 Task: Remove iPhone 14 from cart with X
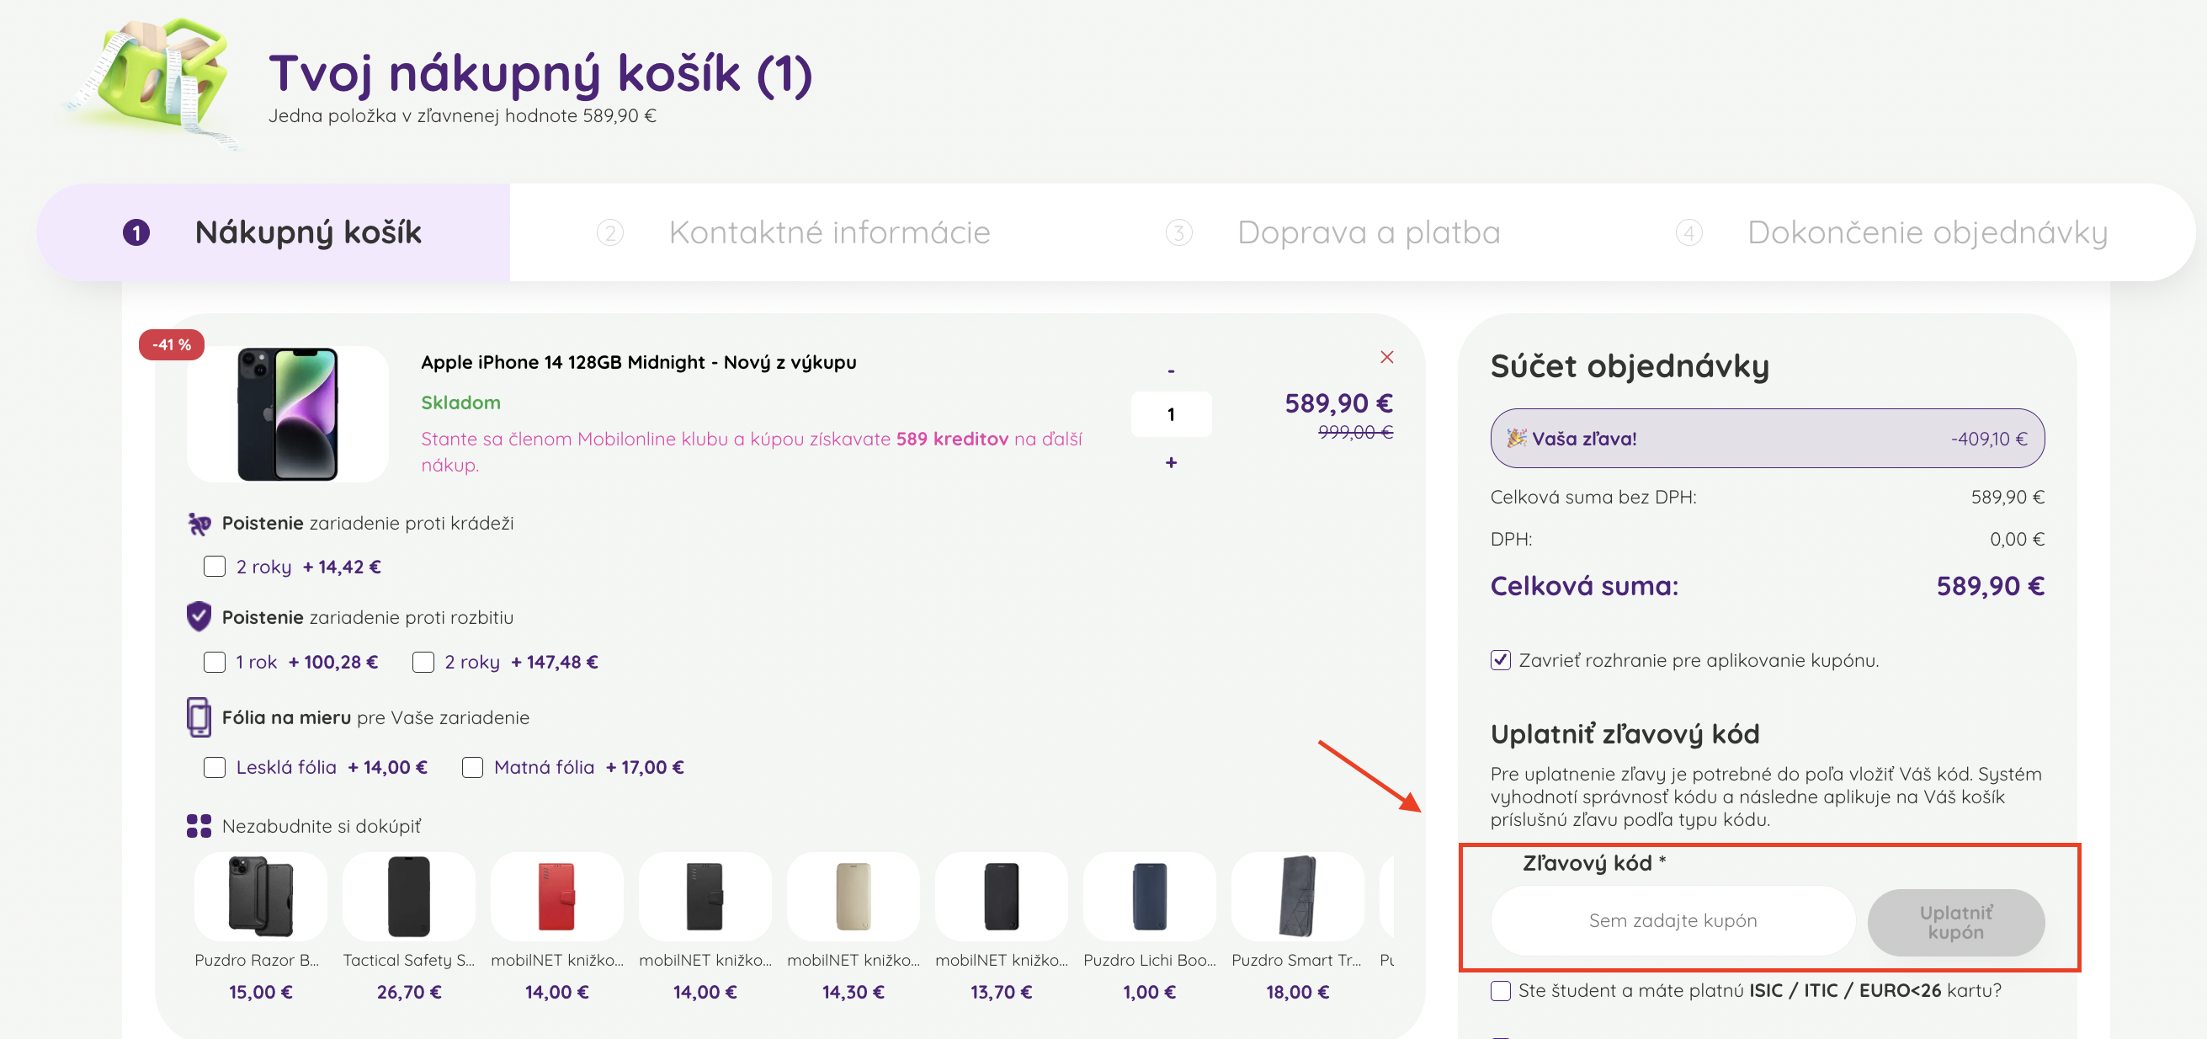tap(1386, 357)
